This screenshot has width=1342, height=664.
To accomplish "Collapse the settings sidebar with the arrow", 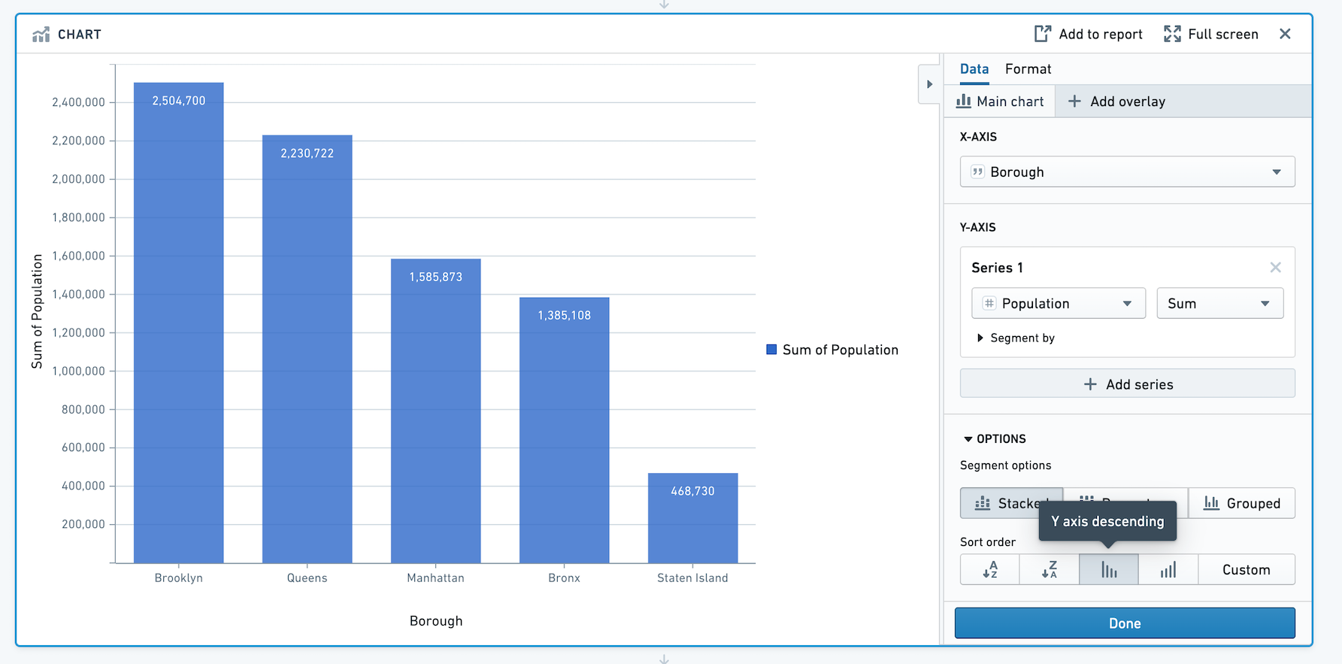I will tap(929, 84).
